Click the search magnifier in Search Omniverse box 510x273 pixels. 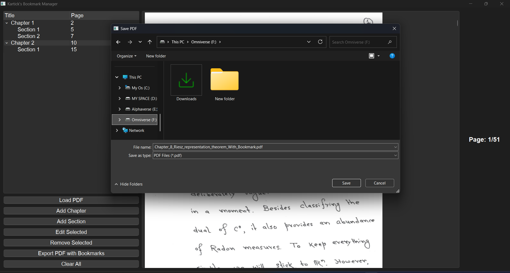point(389,42)
